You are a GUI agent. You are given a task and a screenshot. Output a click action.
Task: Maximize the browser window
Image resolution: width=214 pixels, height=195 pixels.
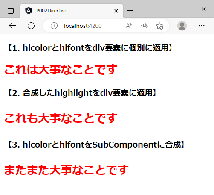click(x=184, y=9)
